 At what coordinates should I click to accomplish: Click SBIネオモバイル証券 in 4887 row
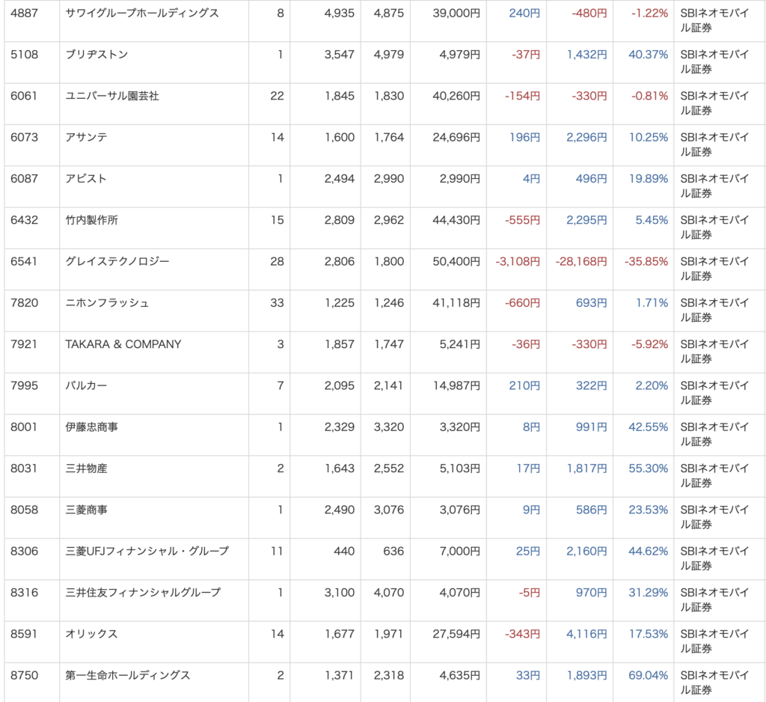click(714, 20)
